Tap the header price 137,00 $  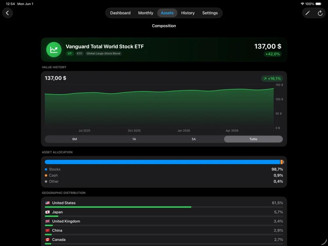point(268,46)
